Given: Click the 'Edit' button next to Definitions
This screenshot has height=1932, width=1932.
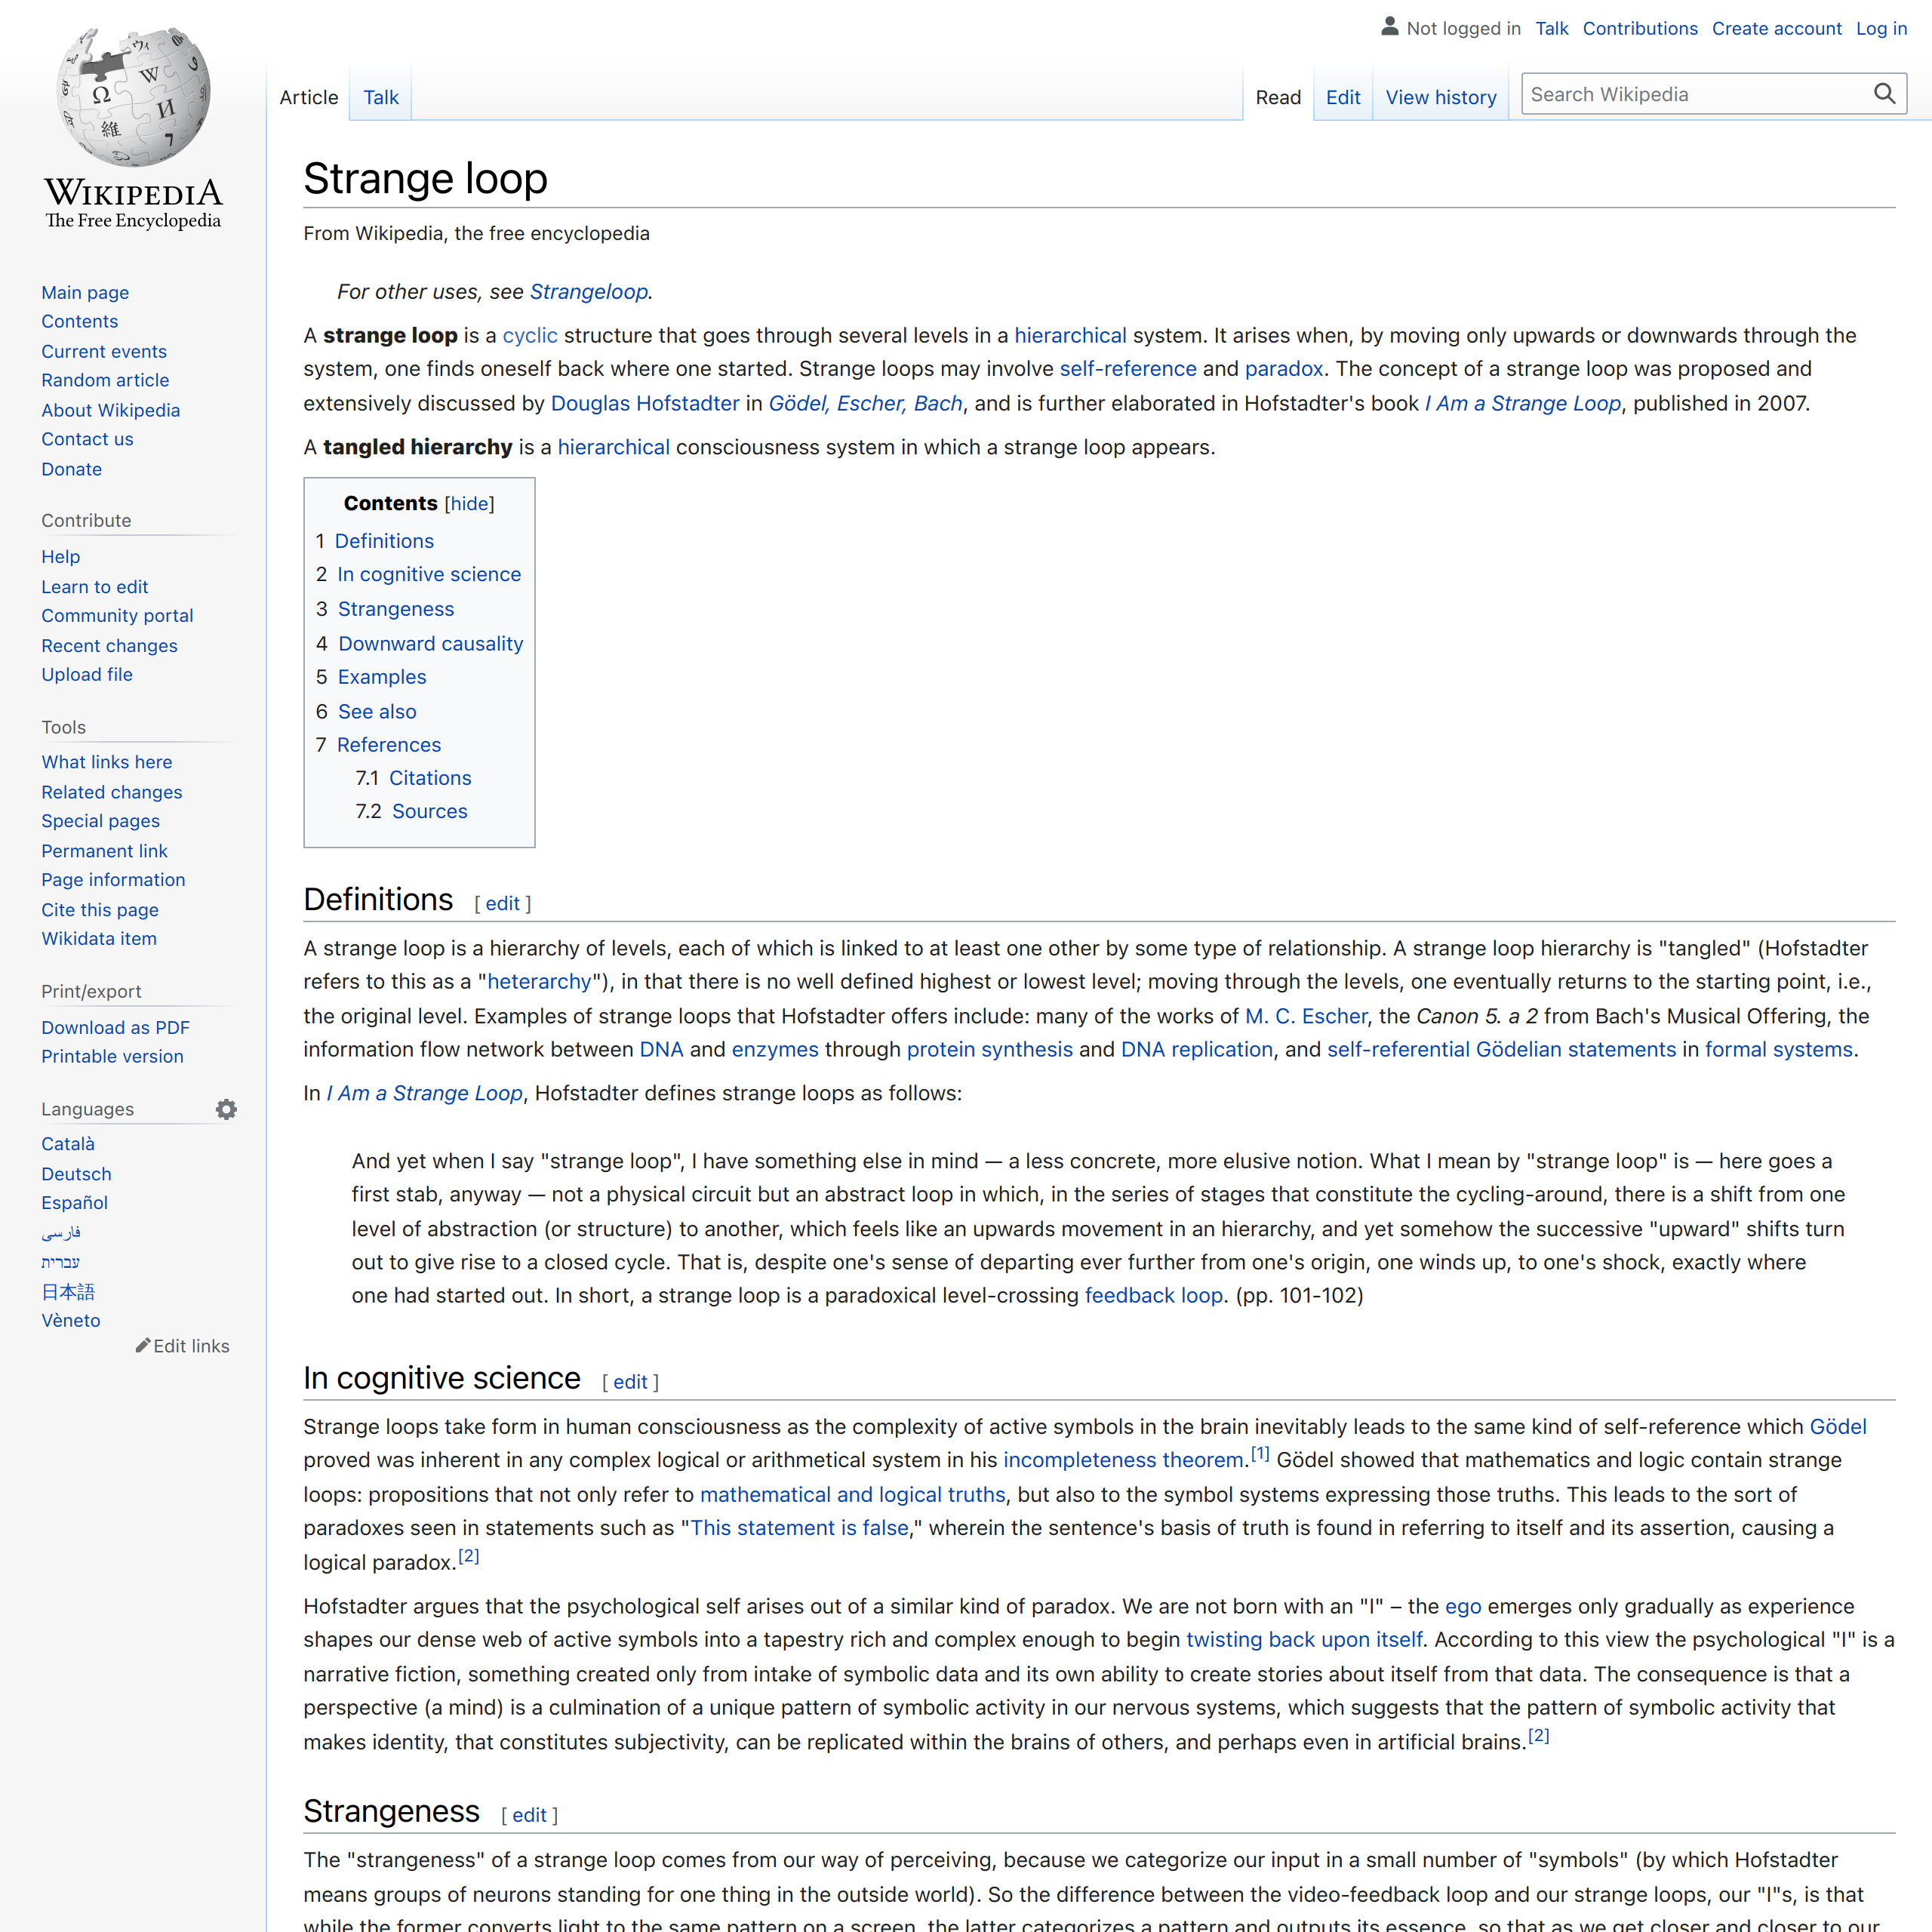Looking at the screenshot, I should 500,903.
